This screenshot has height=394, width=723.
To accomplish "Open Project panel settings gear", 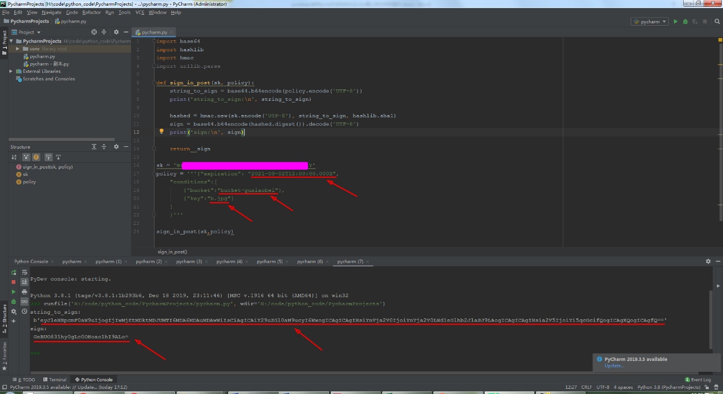I will coord(116,32).
